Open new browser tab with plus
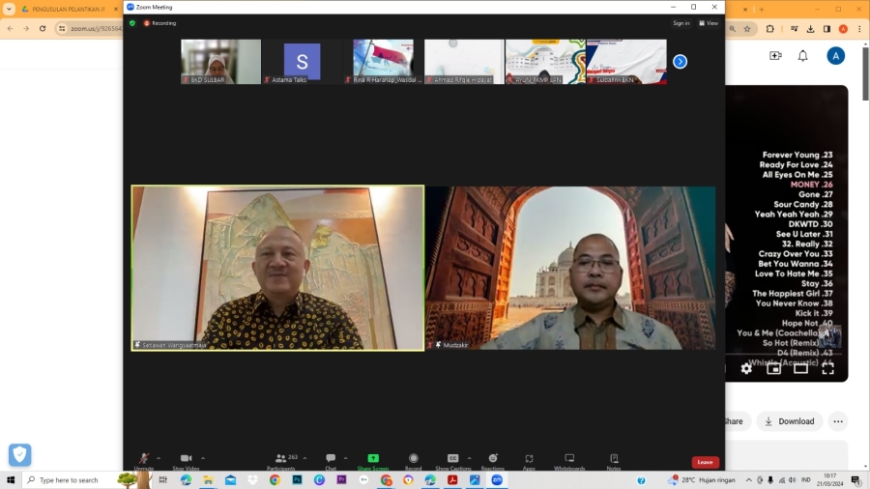The height and width of the screenshot is (489, 870). [x=762, y=9]
